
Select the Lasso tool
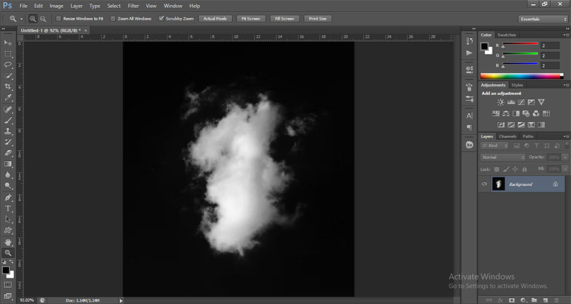[8, 64]
